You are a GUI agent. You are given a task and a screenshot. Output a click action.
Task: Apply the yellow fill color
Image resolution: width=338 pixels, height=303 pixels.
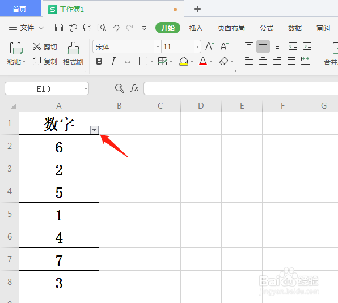tap(184, 61)
